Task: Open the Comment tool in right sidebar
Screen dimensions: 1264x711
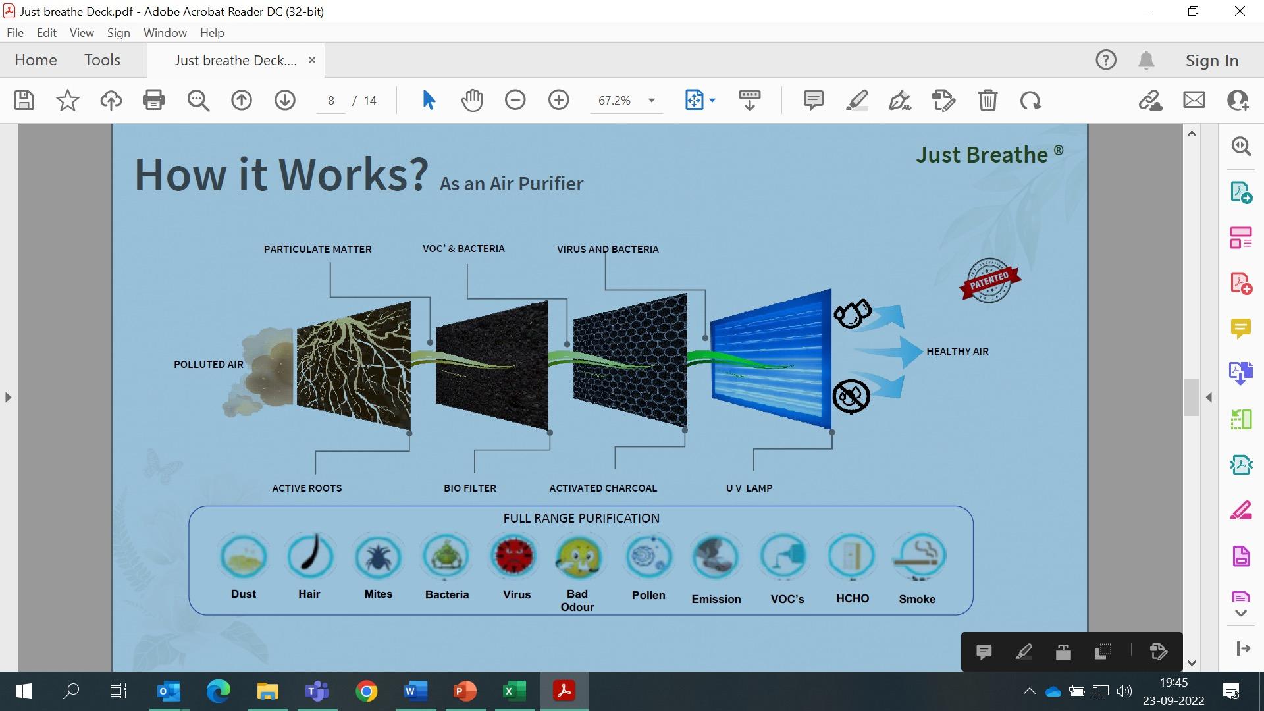Action: tap(1241, 328)
